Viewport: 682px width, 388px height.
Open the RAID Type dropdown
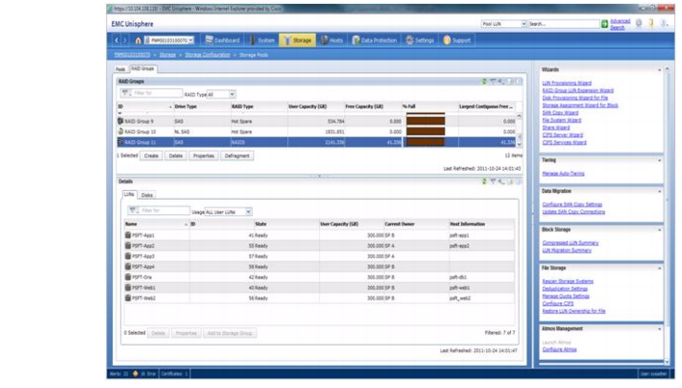(220, 95)
